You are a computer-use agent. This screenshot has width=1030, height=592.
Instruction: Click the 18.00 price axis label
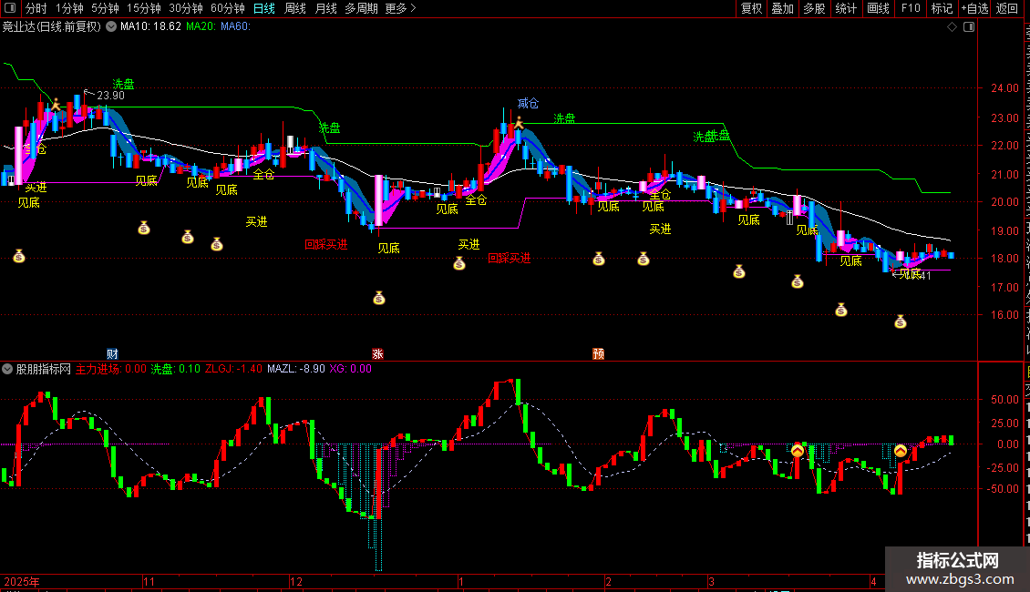click(1004, 259)
